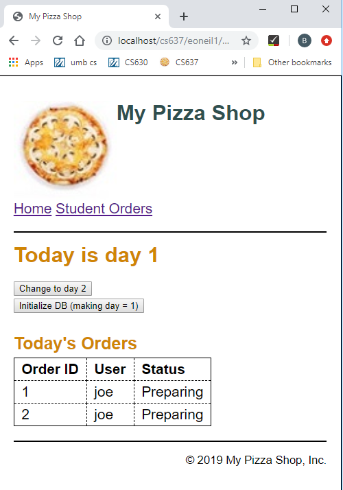Screen dimensions: 343x490
Task: Open the checkmark extension icon
Action: point(274,40)
